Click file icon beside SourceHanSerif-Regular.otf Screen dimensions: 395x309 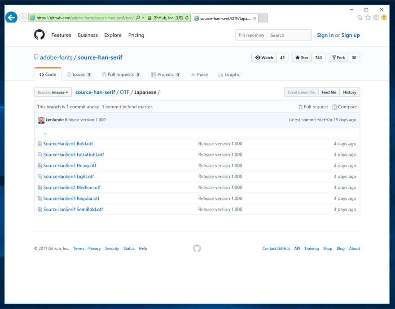[39, 199]
